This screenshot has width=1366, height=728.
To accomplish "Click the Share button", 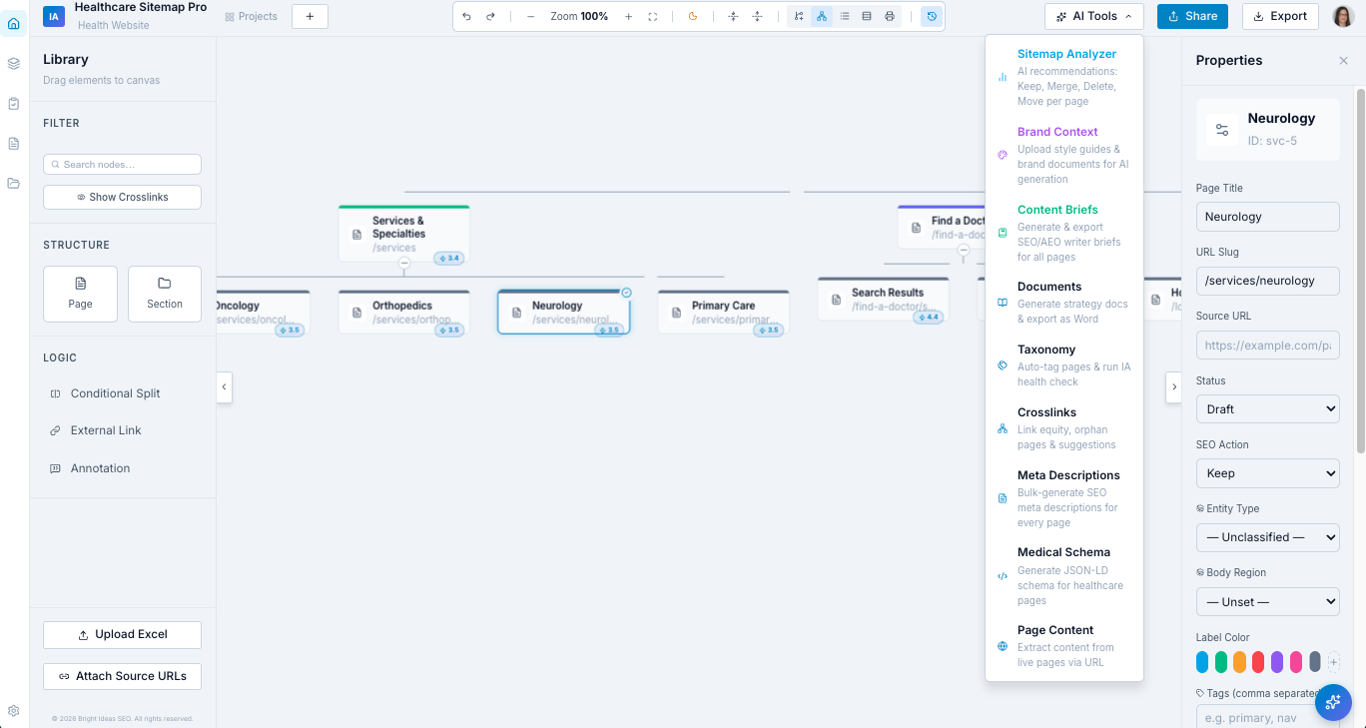I will (1192, 16).
